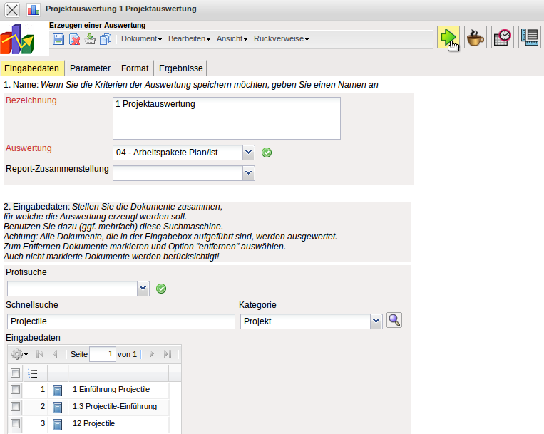
Task: Click the green arrow run evaluation button
Action: click(x=448, y=37)
